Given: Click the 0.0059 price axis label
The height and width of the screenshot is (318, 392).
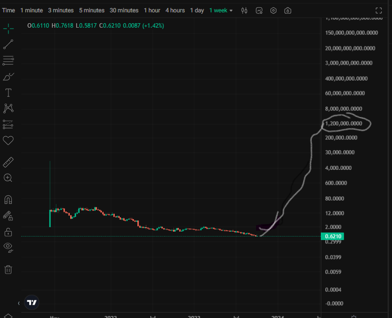Looking at the screenshot, I should 333,272.
